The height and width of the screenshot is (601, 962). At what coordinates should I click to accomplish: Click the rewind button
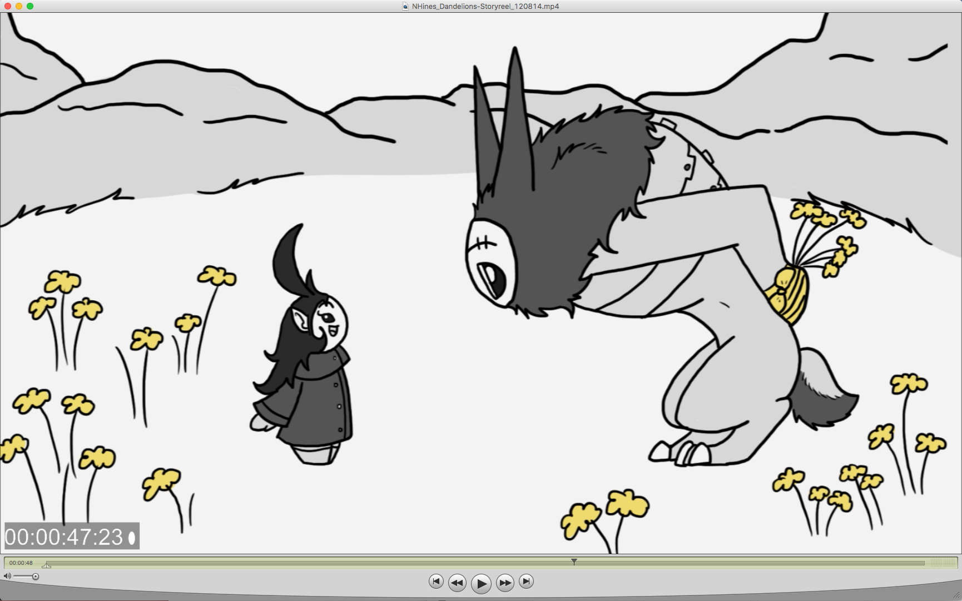[457, 583]
